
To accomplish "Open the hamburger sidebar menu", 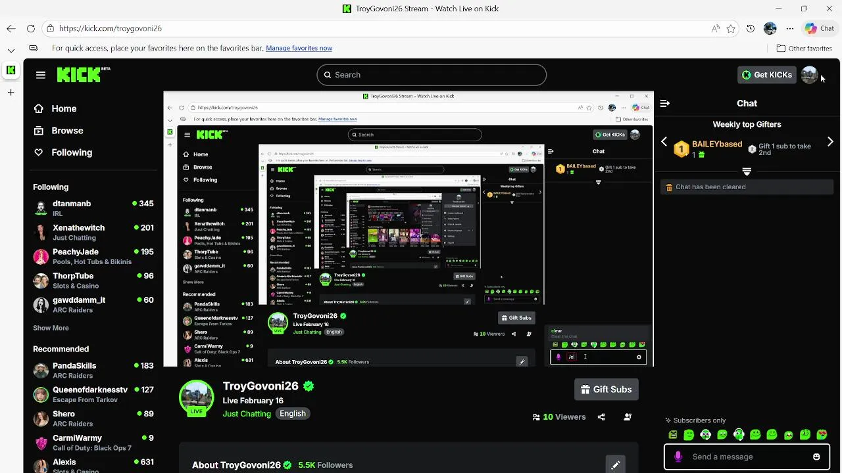I will 41,75.
